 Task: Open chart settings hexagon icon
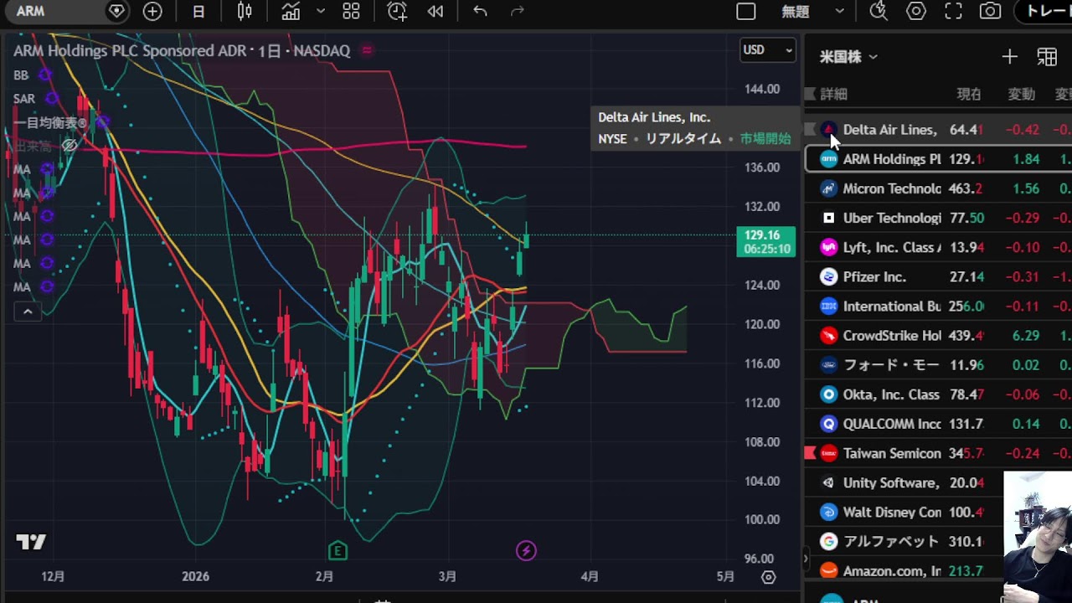coord(916,12)
